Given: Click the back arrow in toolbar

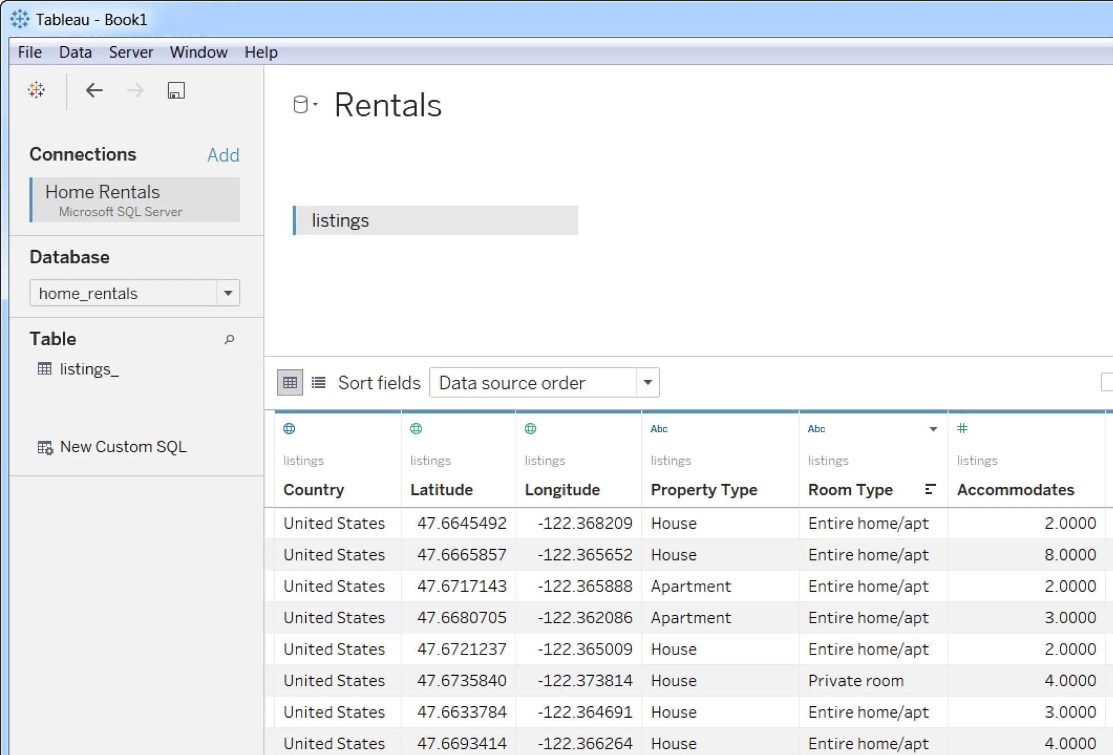Looking at the screenshot, I should [x=94, y=90].
